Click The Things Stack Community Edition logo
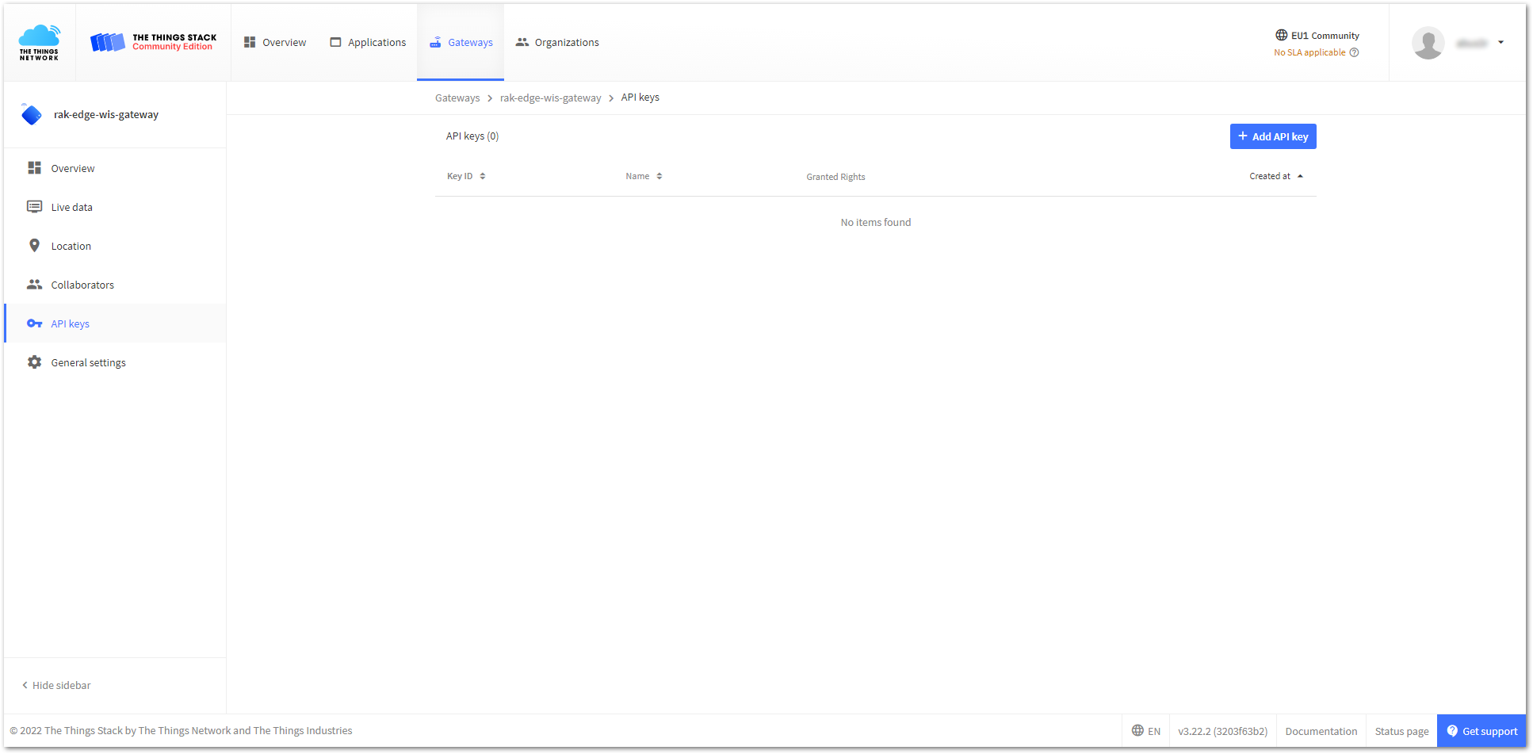 [153, 42]
